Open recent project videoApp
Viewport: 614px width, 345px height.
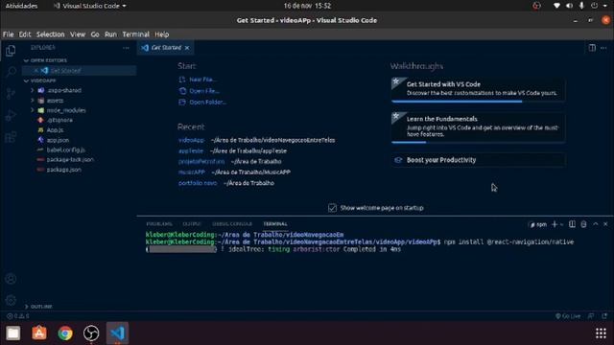tap(191, 140)
